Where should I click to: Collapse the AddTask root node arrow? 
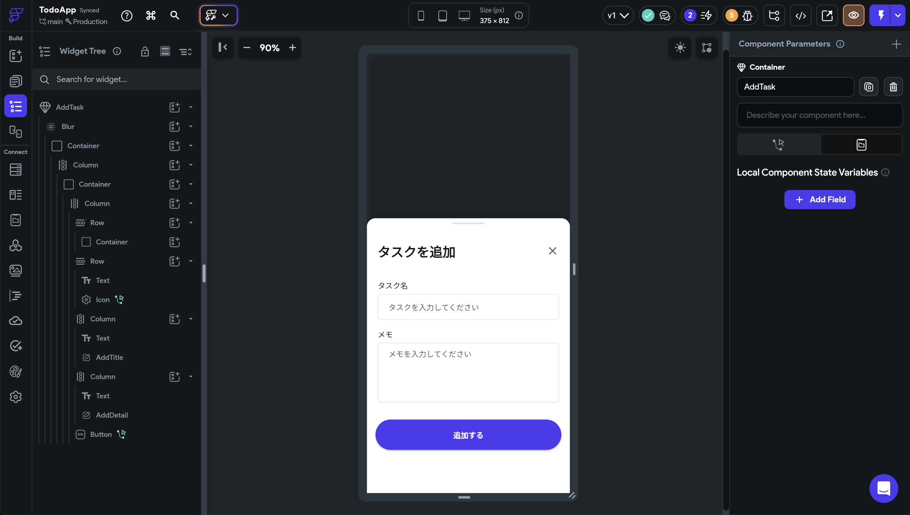pos(191,107)
